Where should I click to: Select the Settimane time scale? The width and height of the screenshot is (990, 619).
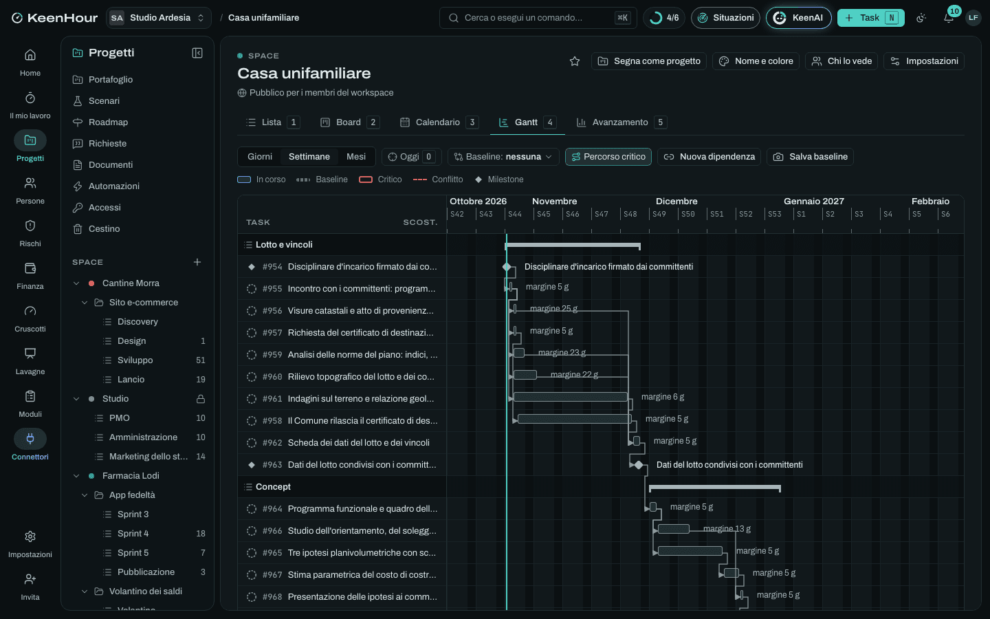click(309, 157)
